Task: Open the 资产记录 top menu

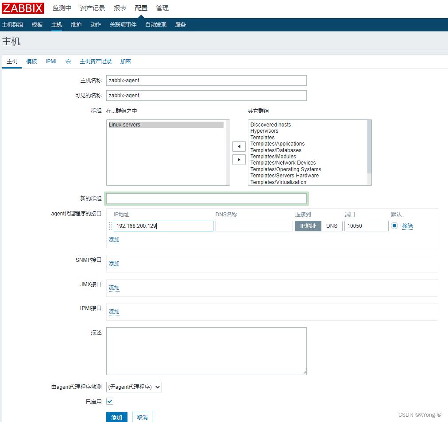Action: click(93, 8)
